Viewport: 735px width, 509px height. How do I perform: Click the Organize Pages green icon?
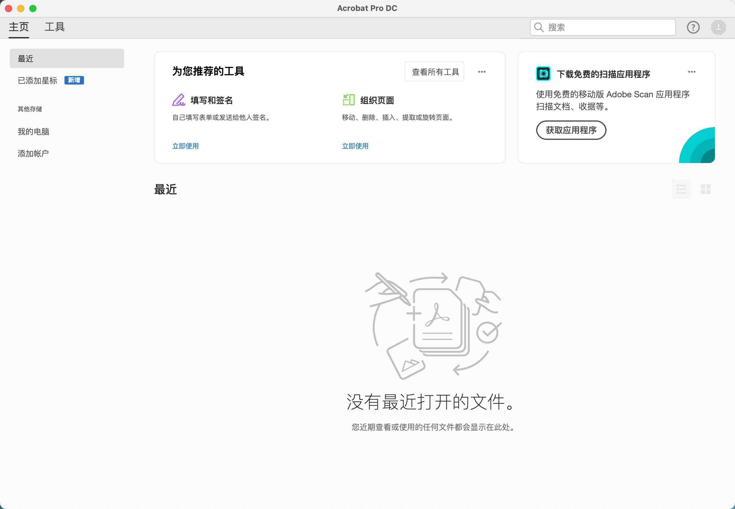coord(348,100)
